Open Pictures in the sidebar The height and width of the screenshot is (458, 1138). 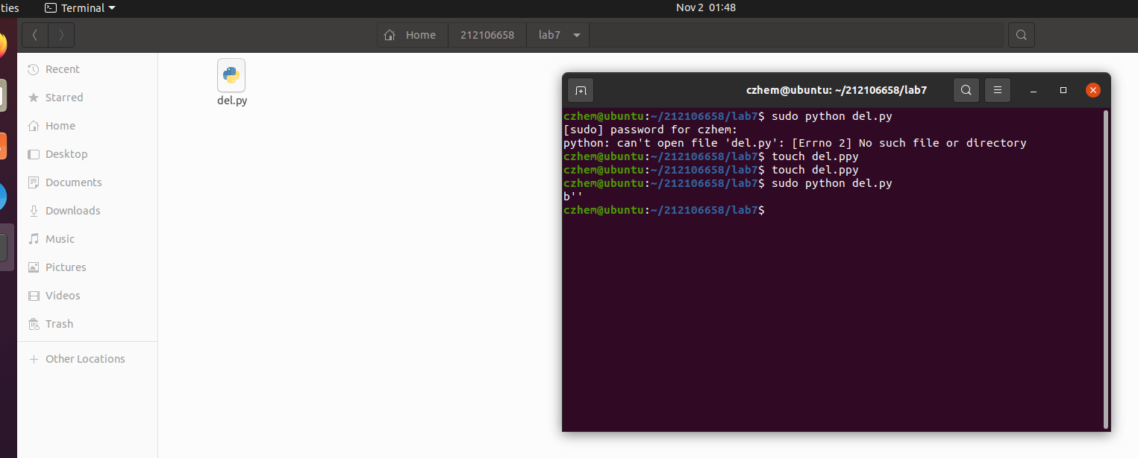(x=87, y=267)
